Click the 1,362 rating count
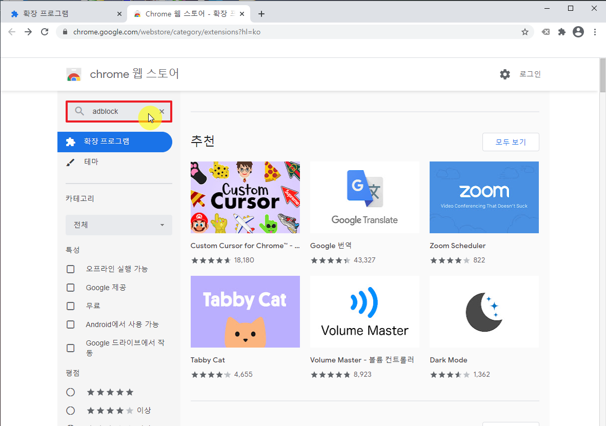 click(x=481, y=375)
